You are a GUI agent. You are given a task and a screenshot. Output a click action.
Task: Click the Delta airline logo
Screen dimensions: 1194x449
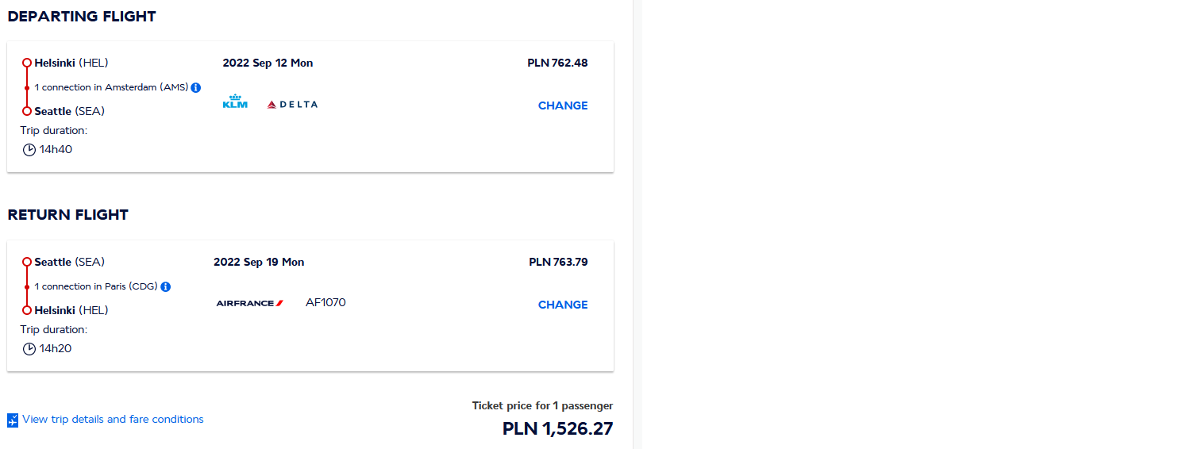pyautogui.click(x=292, y=105)
